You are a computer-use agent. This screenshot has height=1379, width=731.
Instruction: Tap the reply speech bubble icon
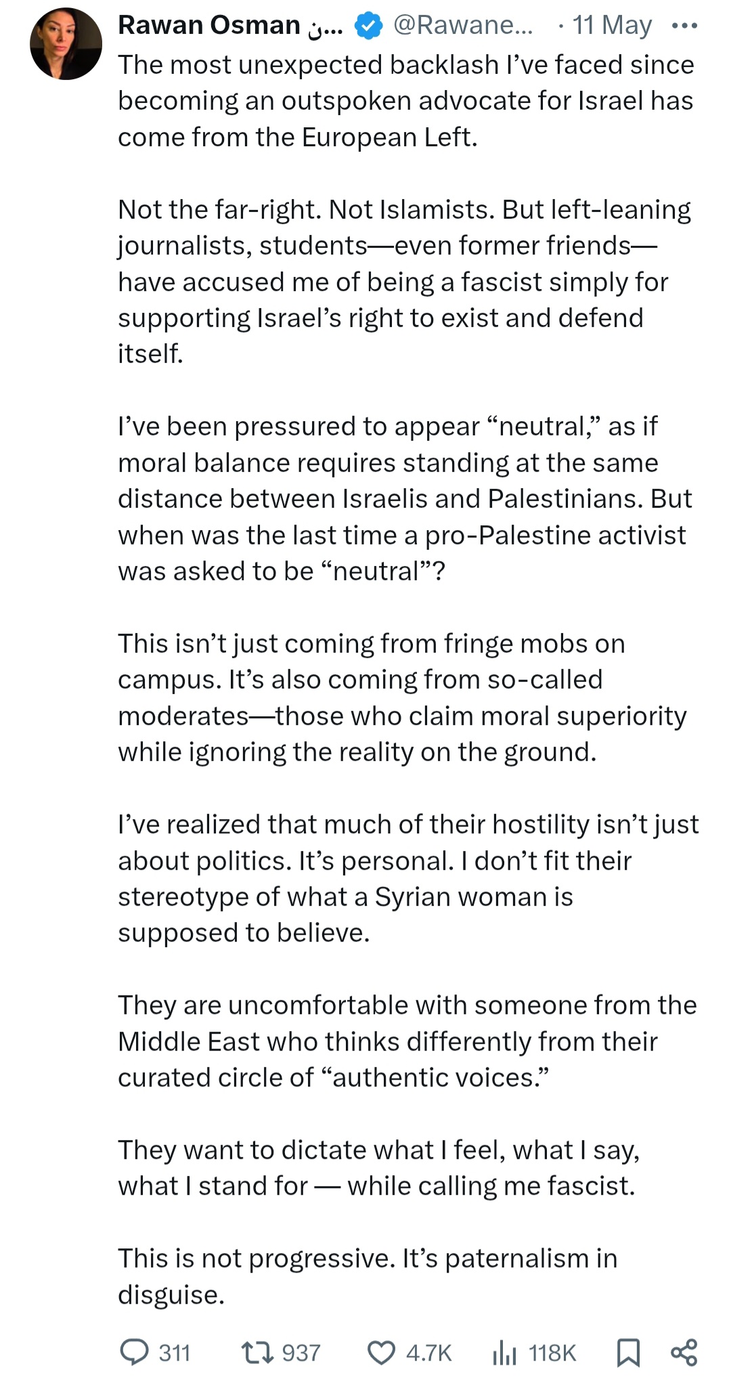click(134, 1352)
